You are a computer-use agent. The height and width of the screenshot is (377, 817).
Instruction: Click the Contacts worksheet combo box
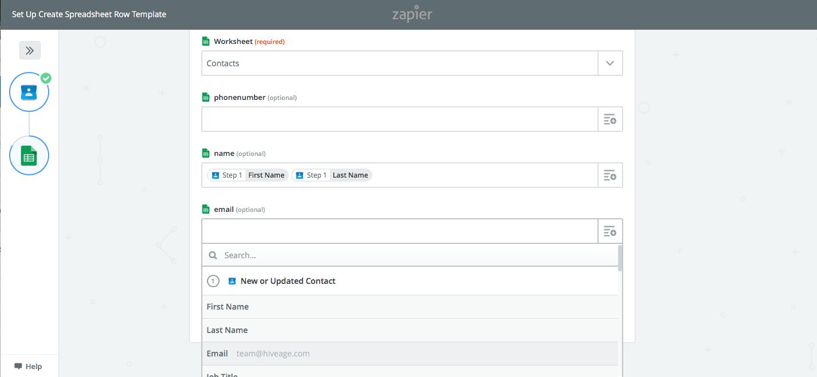(x=399, y=63)
